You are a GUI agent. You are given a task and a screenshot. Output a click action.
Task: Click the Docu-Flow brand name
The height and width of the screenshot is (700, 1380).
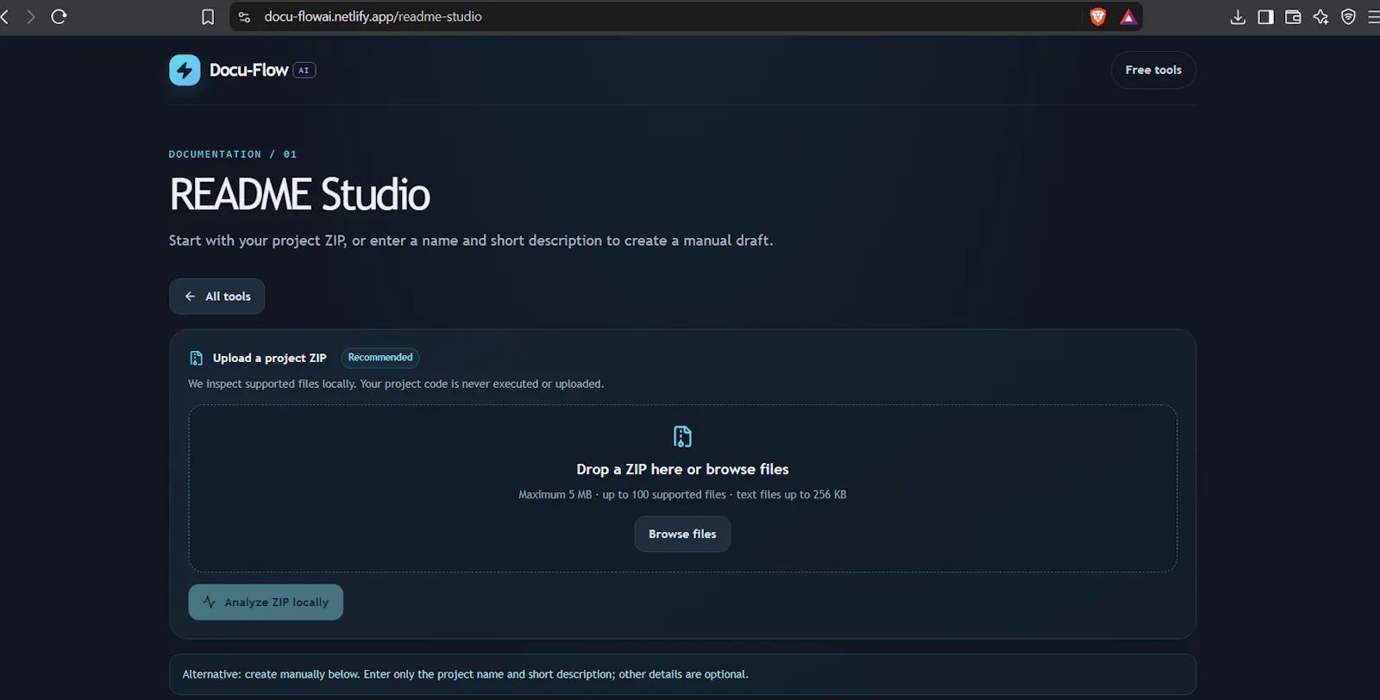(248, 70)
